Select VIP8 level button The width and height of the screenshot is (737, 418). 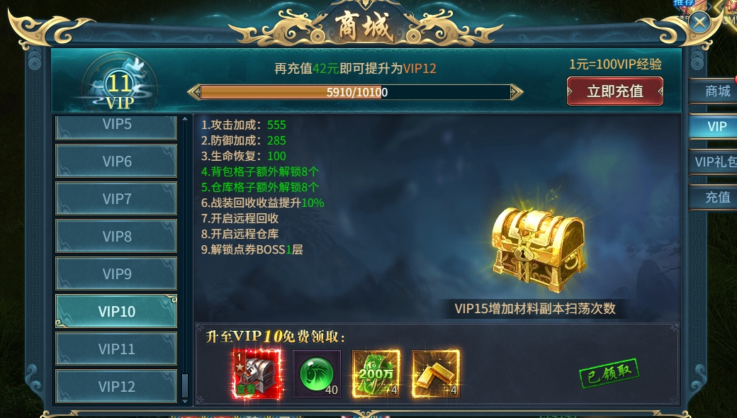116,236
